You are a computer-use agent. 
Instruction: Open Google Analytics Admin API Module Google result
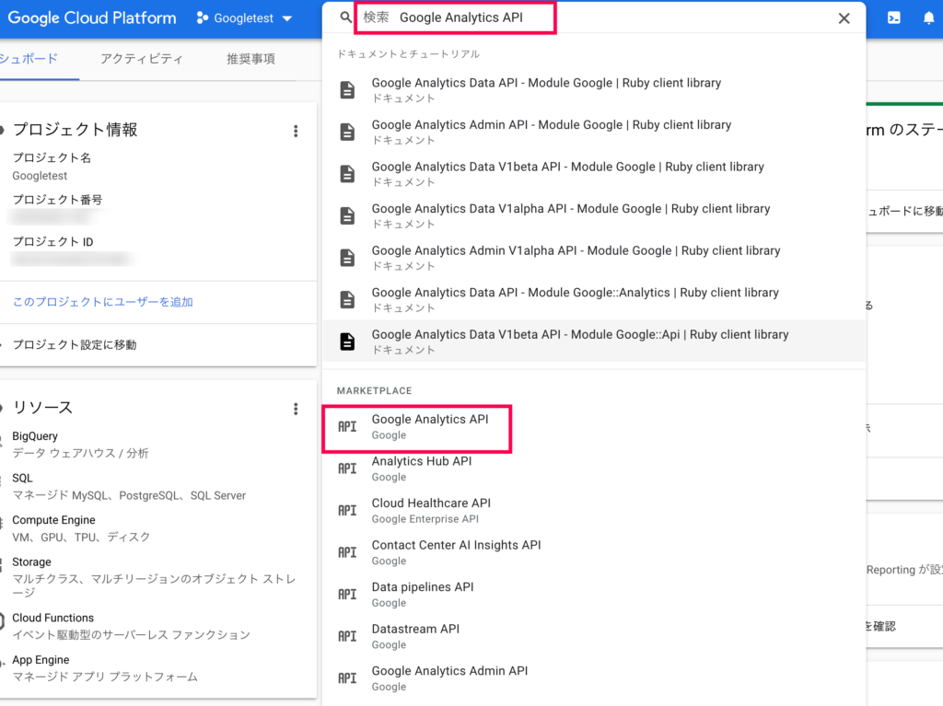point(594,133)
